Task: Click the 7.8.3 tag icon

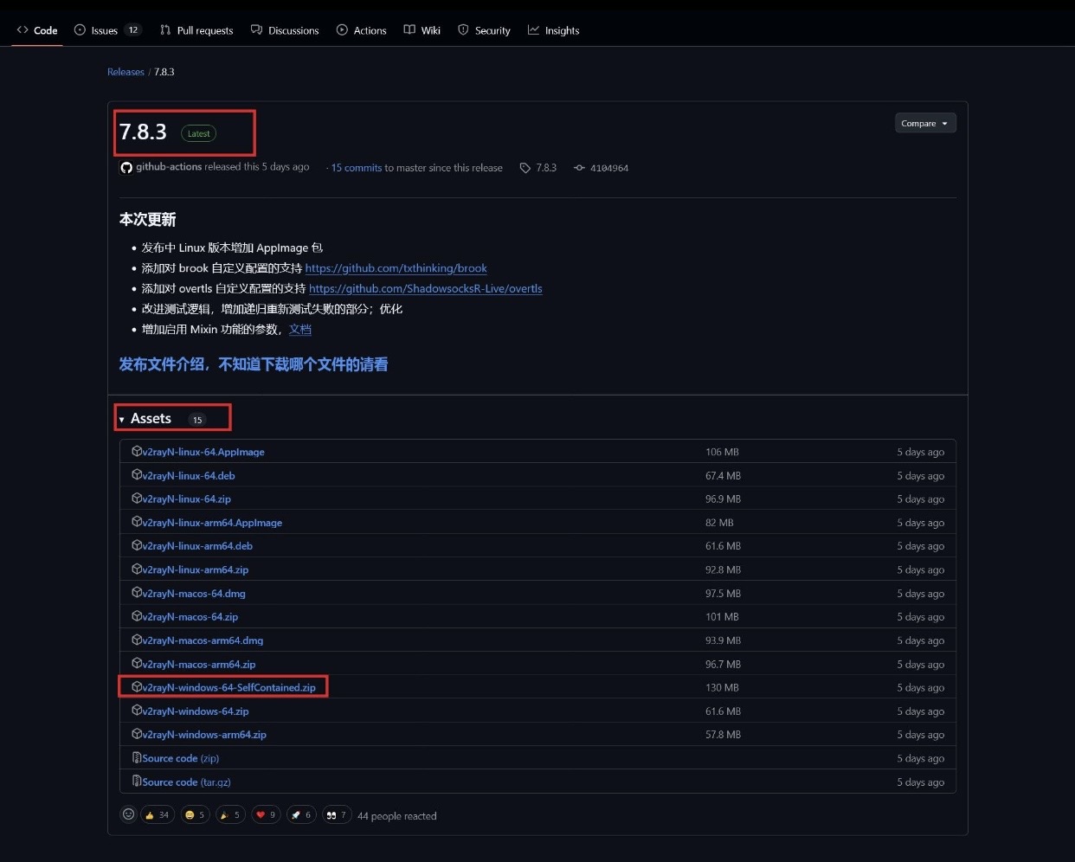Action: 525,168
